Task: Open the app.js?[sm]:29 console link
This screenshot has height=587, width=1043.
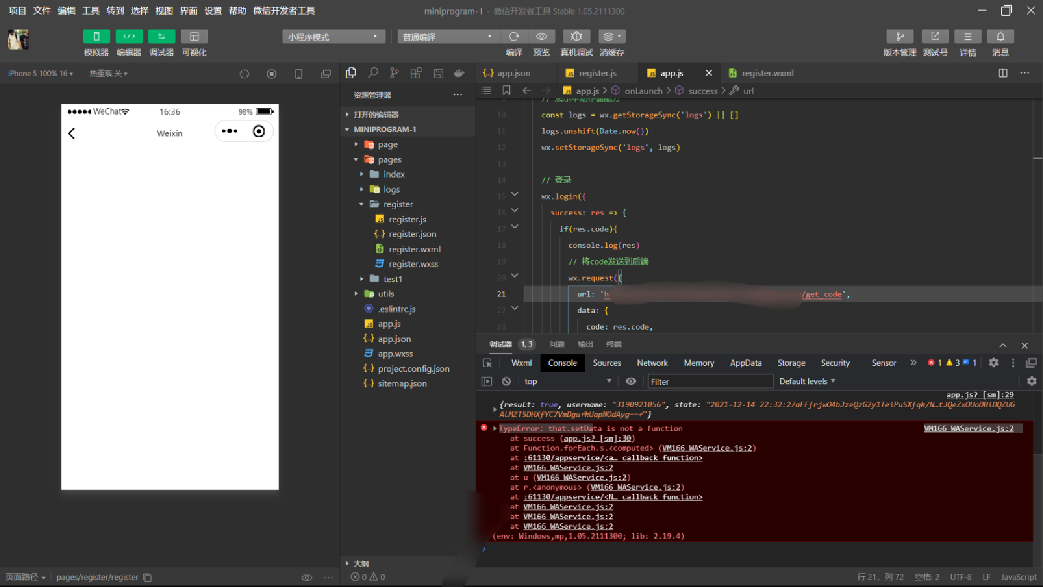Action: tap(979, 395)
